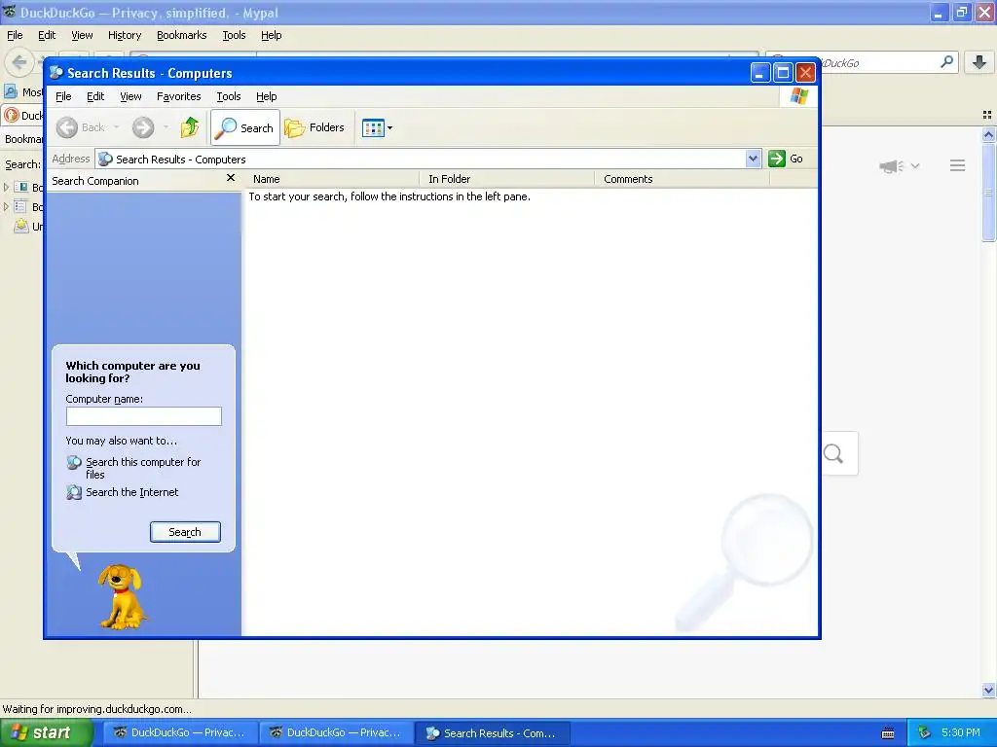Image resolution: width=997 pixels, height=747 pixels.
Task: Open the DuckDuckGo hamburger menu
Action: pyautogui.click(x=958, y=165)
